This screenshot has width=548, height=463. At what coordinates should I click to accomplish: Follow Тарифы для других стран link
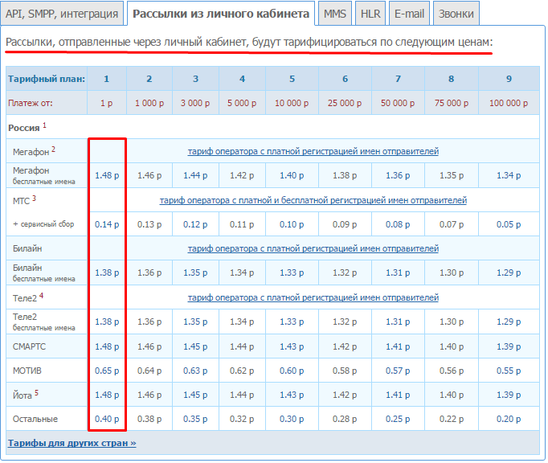click(72, 443)
